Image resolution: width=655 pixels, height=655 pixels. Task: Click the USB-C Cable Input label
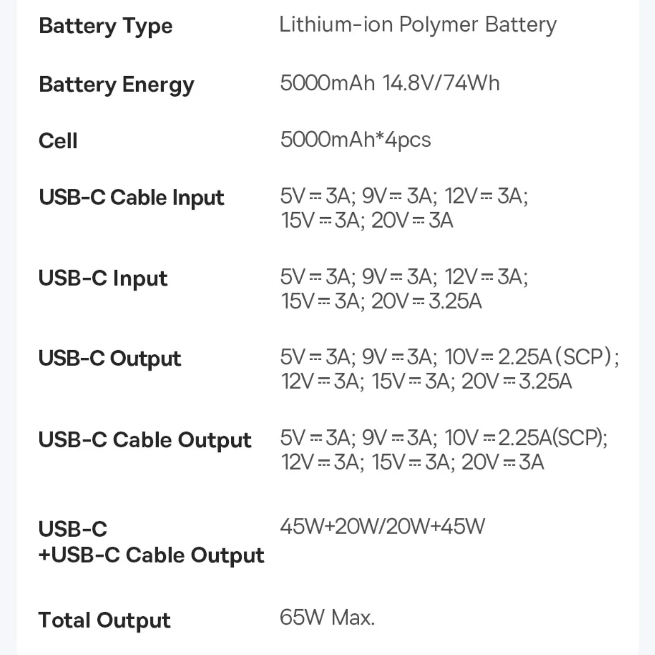pos(131,198)
